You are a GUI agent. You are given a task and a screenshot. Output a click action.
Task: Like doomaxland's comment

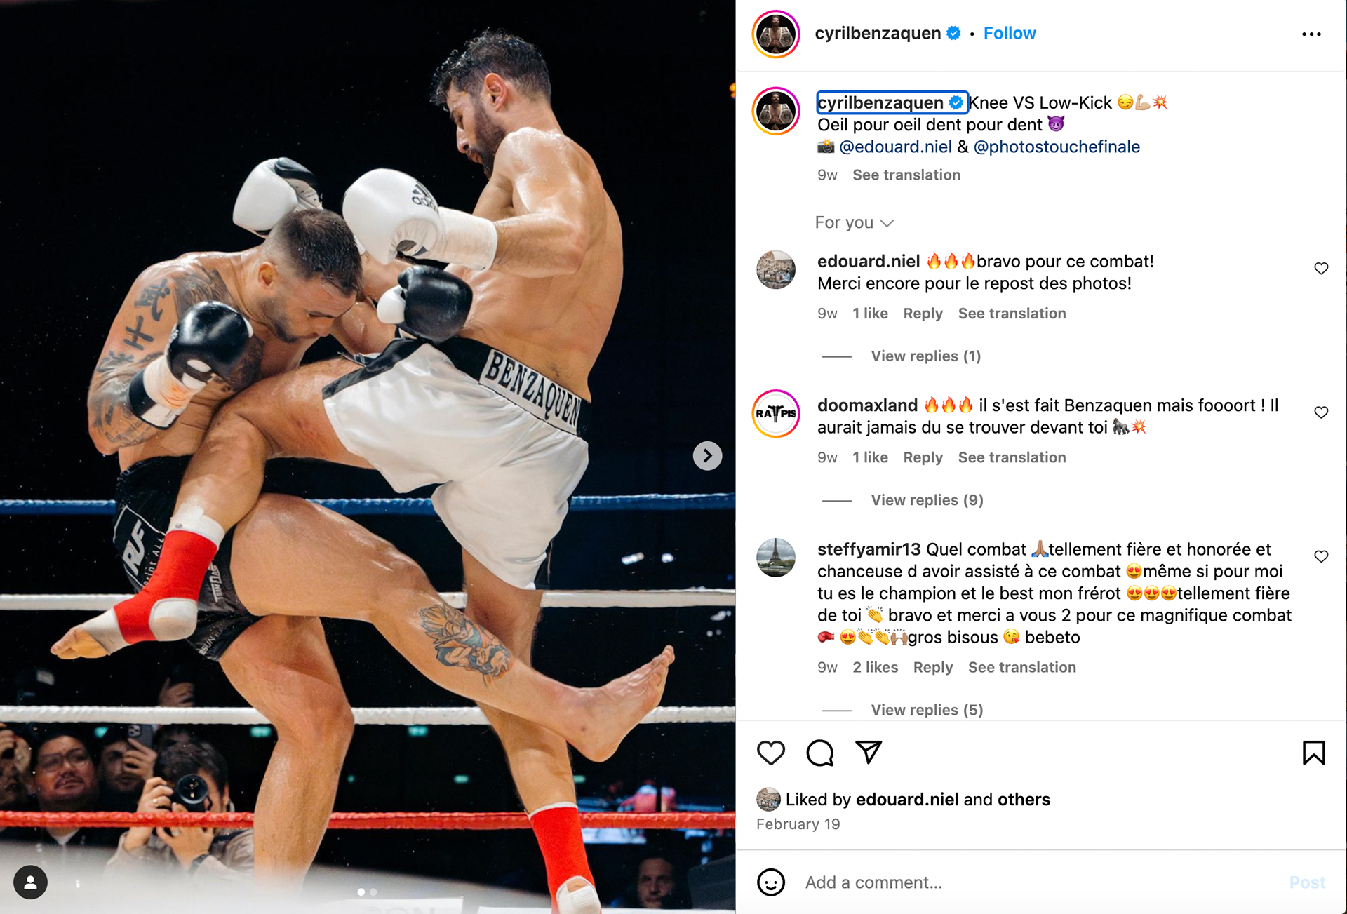pyautogui.click(x=1321, y=412)
